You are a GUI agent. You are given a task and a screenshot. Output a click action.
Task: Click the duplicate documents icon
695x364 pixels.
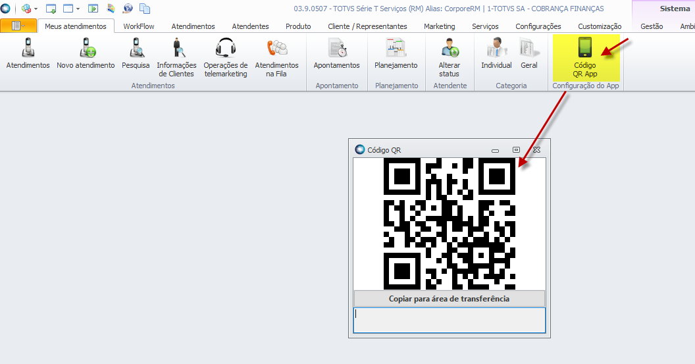145,8
